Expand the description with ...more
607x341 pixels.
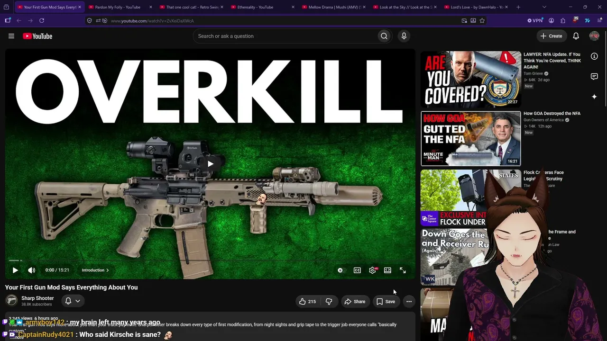16,337
